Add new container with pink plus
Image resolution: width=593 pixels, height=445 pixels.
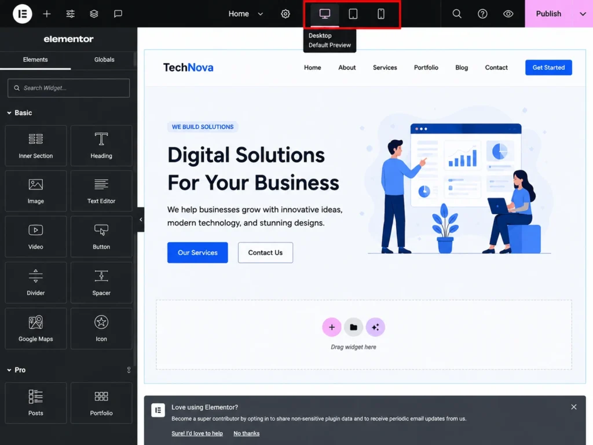coord(332,327)
